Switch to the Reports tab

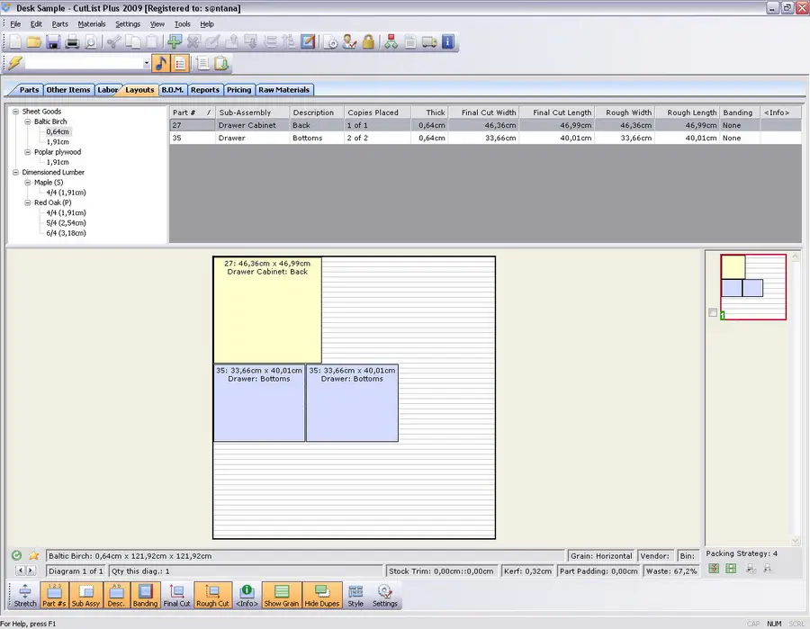[205, 90]
